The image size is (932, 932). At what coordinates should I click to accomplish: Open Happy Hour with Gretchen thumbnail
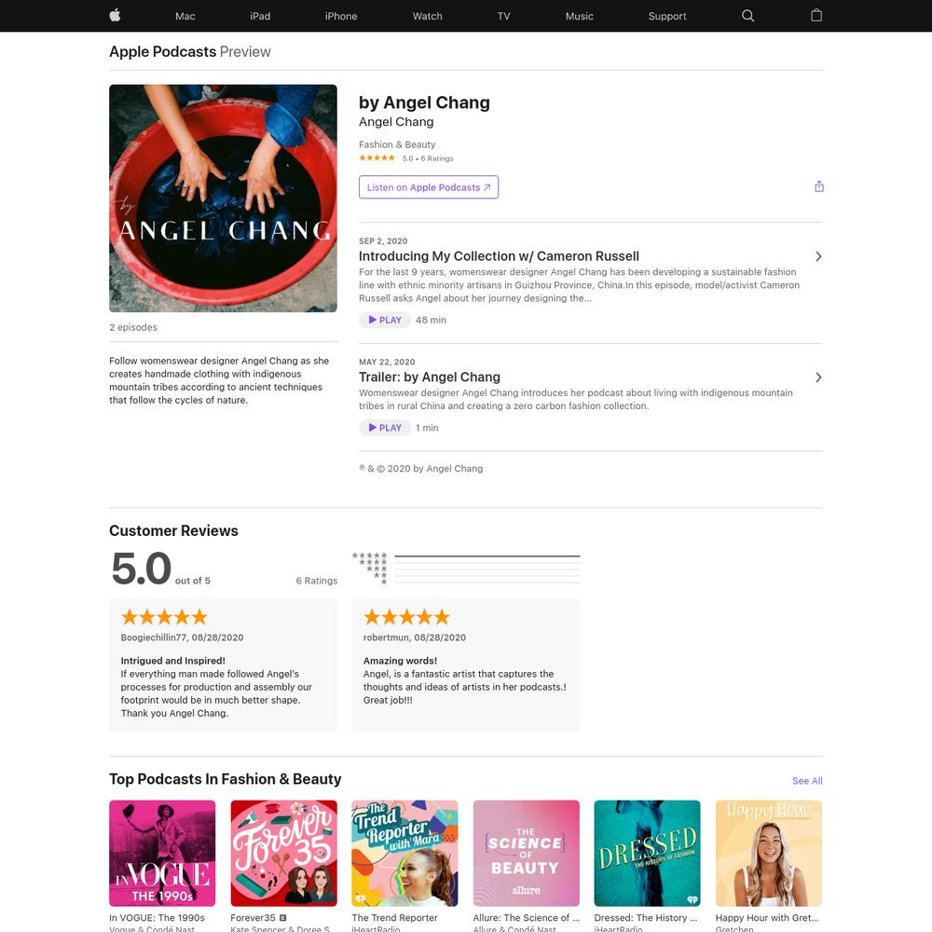click(x=769, y=853)
